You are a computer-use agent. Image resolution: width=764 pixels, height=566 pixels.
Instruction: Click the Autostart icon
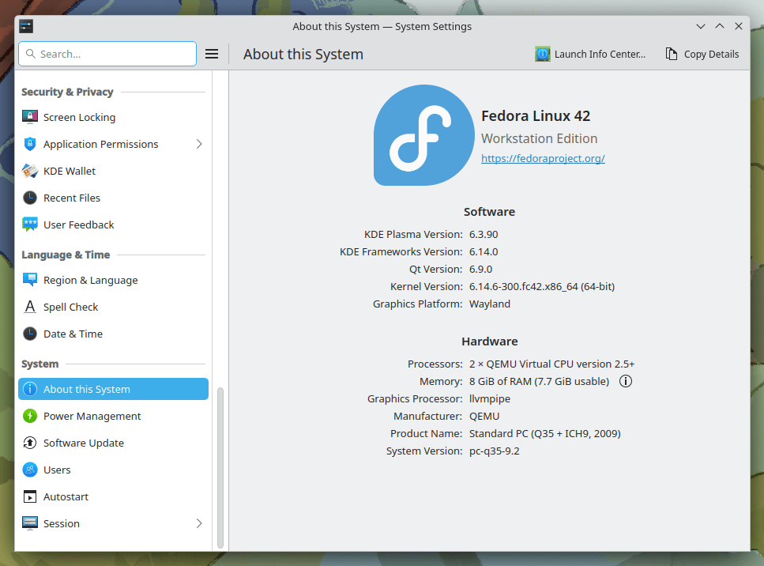tap(30, 496)
